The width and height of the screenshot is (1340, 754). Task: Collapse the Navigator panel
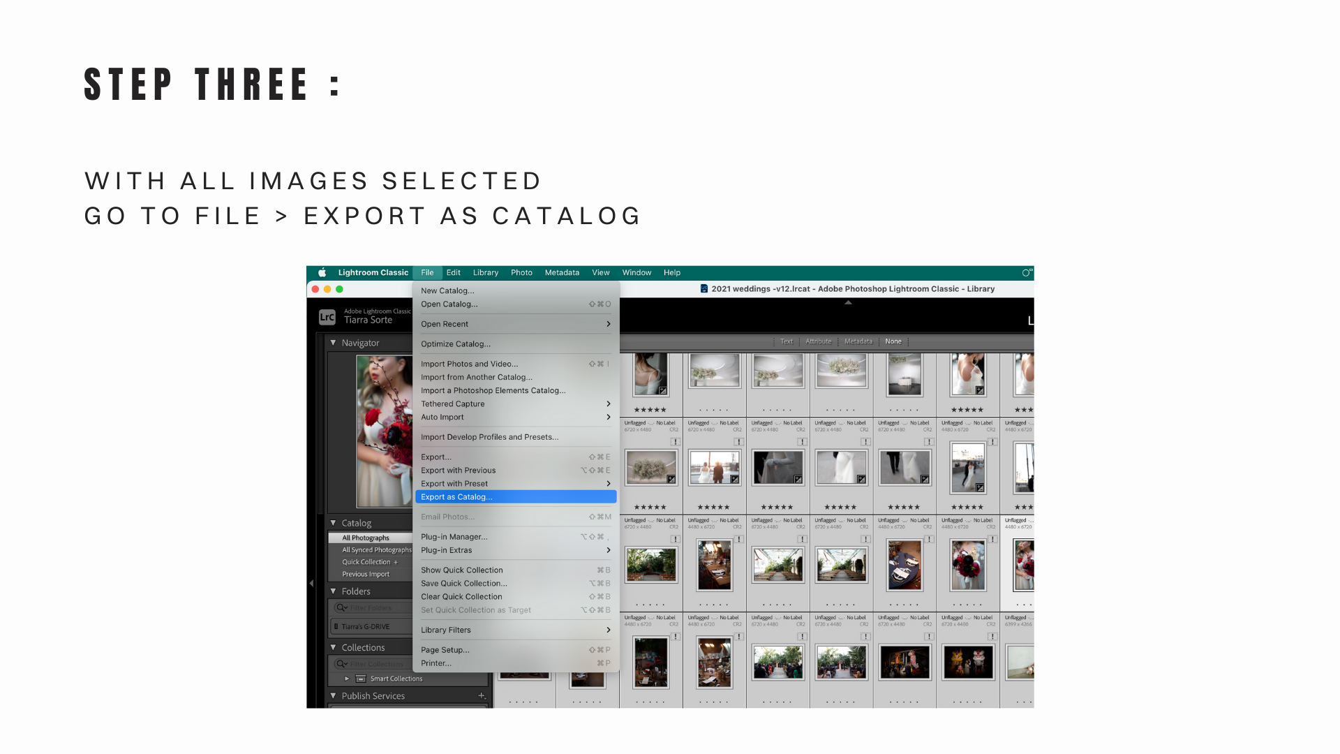click(x=333, y=343)
